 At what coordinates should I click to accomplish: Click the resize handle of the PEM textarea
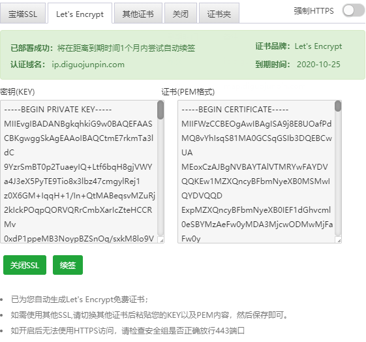339,240
